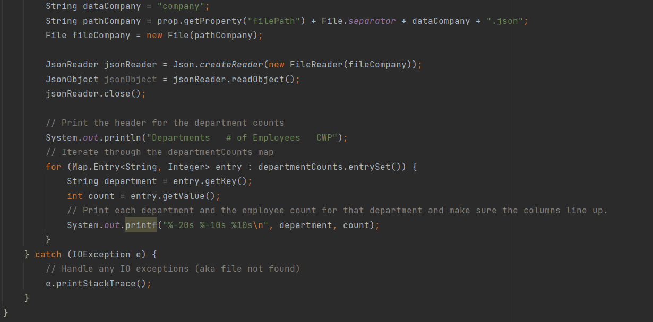
Task: Click the italic separator field after File
Action: click(x=372, y=21)
